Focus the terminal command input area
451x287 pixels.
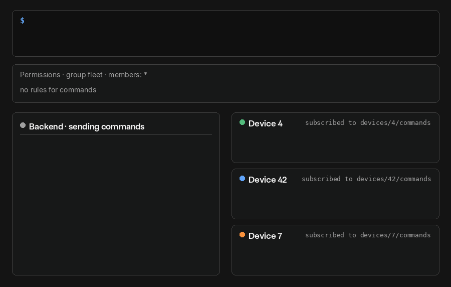[225, 34]
